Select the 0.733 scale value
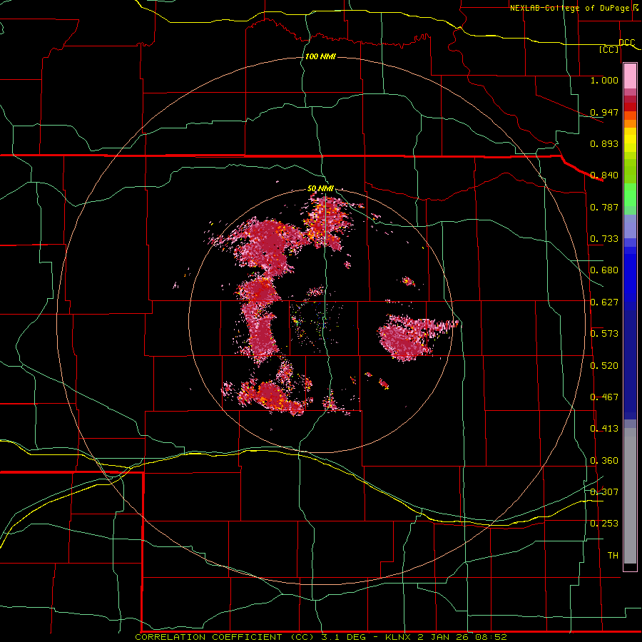Viewport: 642px width, 642px height. (604, 239)
